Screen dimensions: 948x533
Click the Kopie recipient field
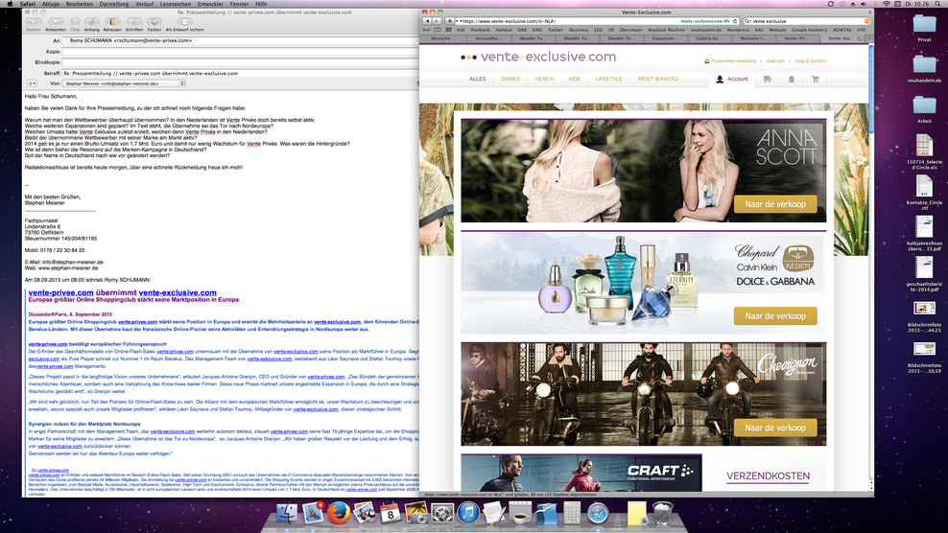pyautogui.click(x=240, y=52)
